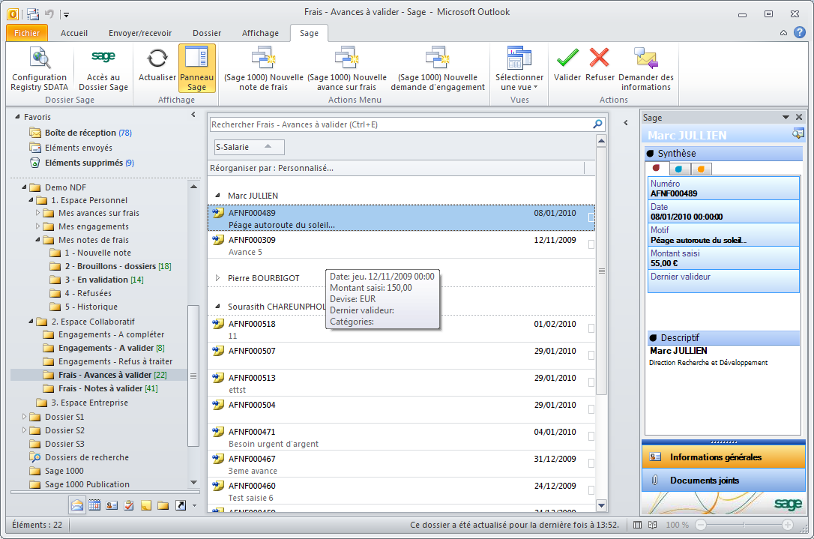Create a Sage 1000 nouvelle note de frais

point(263,68)
